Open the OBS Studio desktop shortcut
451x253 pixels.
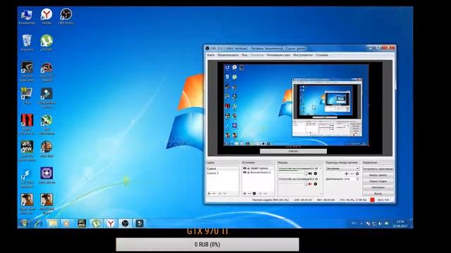tap(66, 16)
